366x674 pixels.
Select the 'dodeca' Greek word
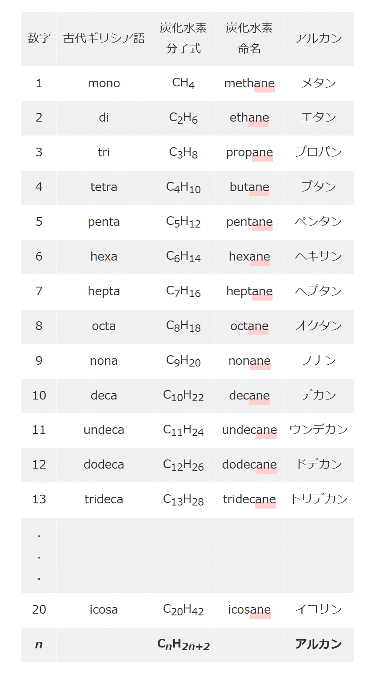click(104, 465)
